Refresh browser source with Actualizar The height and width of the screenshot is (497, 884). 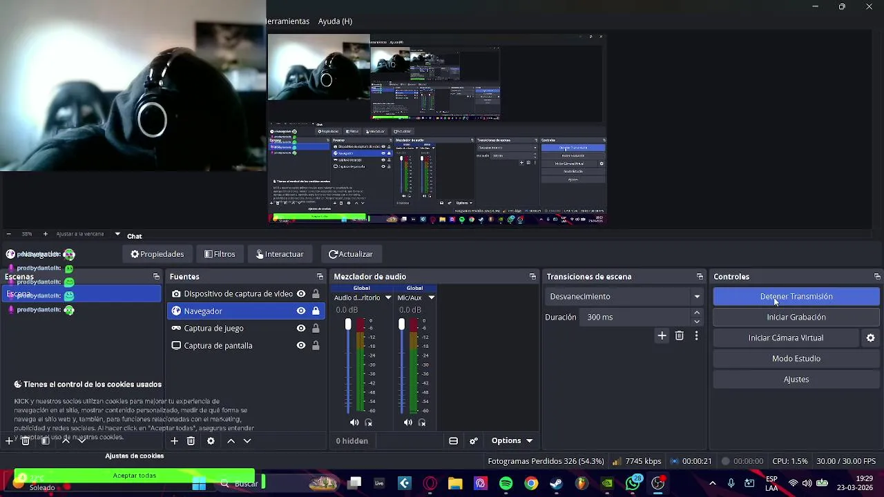351,254
